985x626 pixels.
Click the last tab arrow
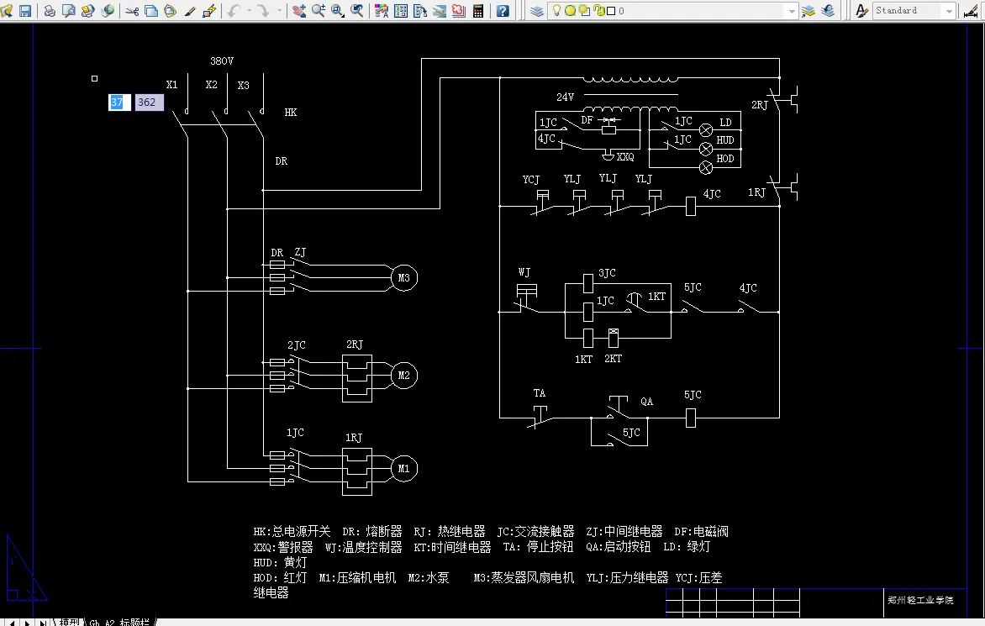coord(42,623)
